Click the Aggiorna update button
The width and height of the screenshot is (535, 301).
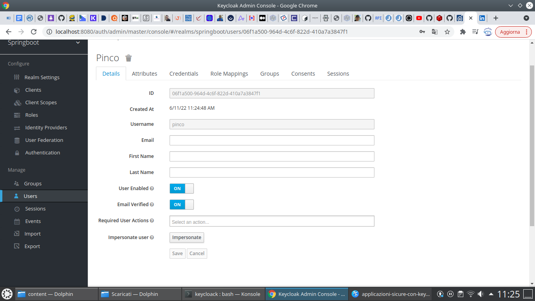(513, 32)
